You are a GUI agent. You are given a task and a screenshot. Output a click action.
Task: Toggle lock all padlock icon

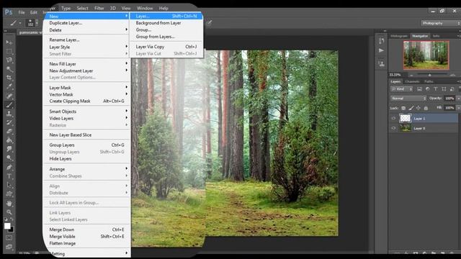click(x=426, y=108)
